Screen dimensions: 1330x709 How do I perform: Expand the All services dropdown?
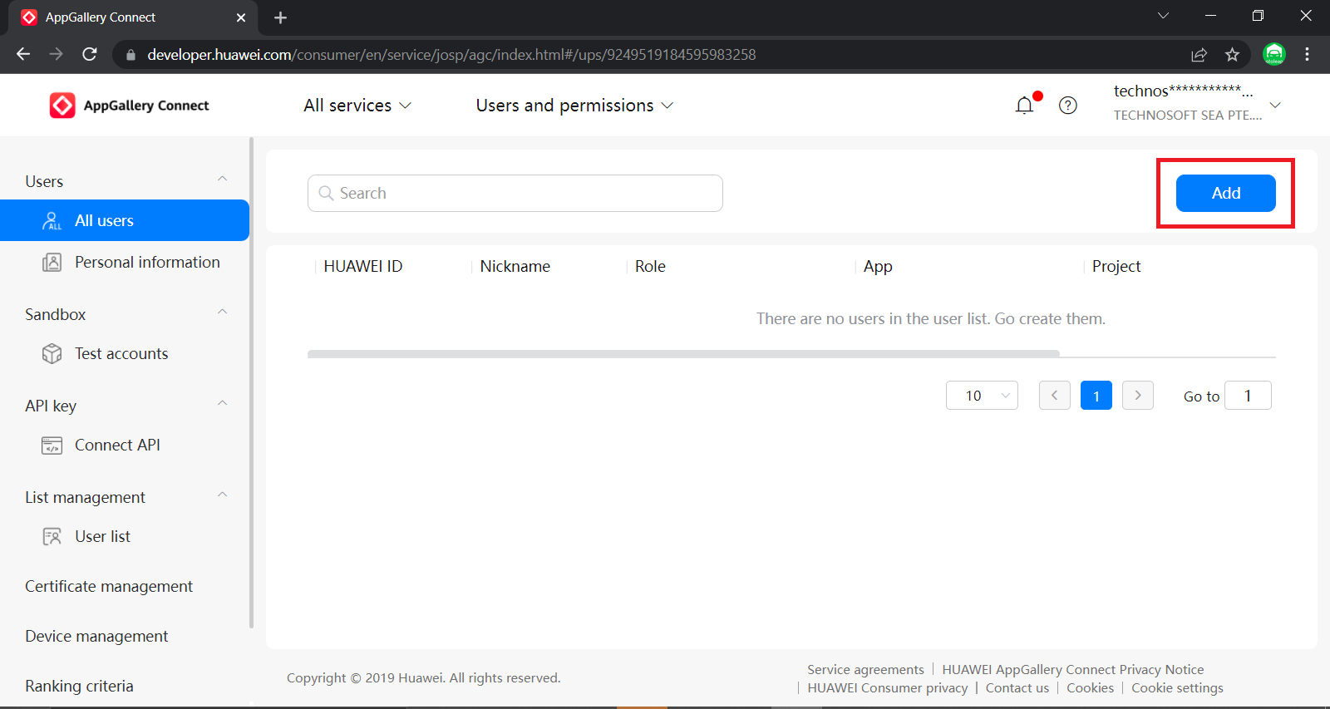357,106
